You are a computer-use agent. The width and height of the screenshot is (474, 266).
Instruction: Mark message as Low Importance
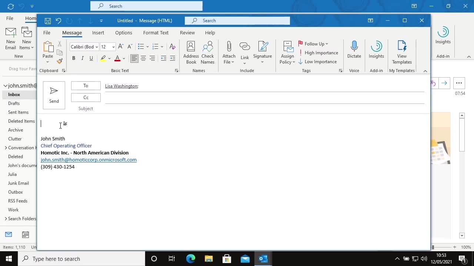coord(317,62)
